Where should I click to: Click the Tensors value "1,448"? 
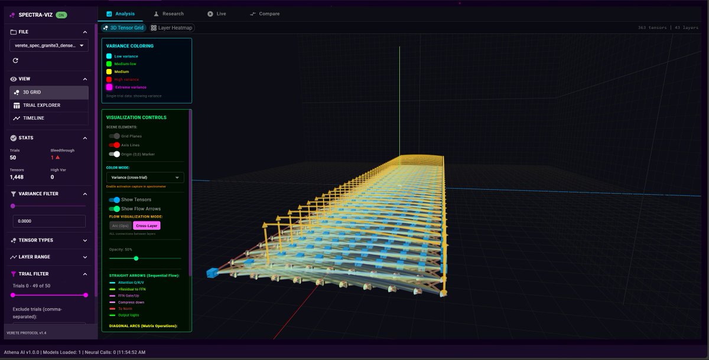pos(17,177)
